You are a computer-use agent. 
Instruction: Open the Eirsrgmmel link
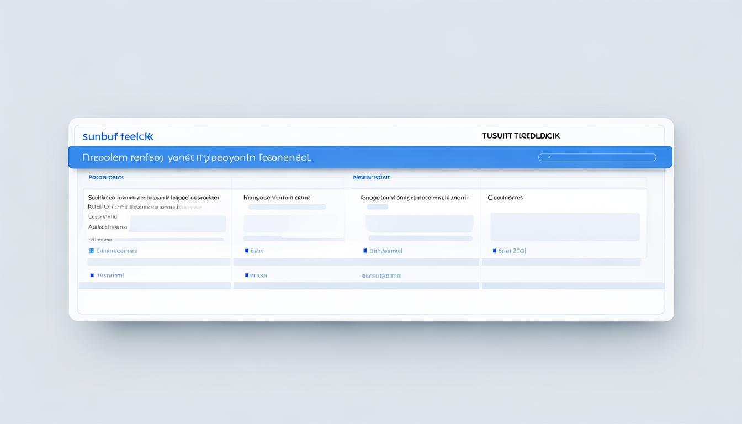(x=381, y=275)
